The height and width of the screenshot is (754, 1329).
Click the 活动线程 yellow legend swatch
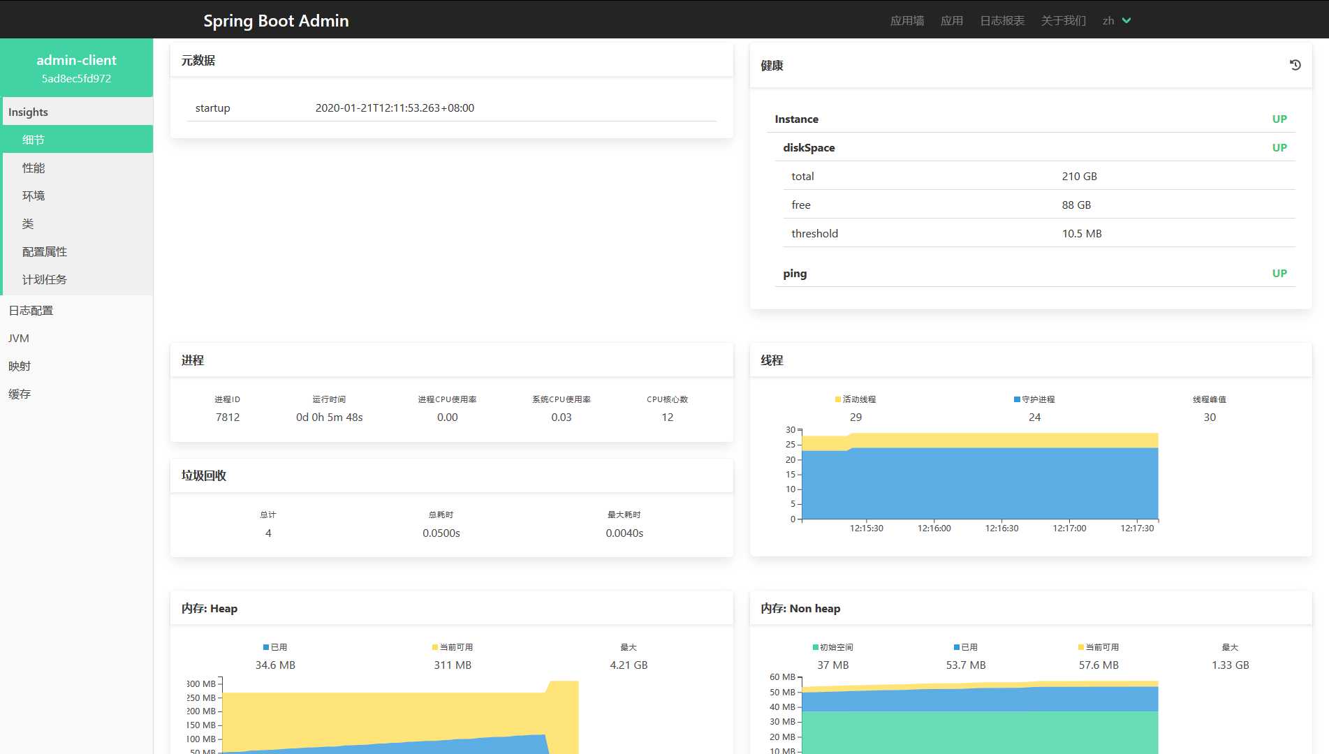(x=838, y=399)
